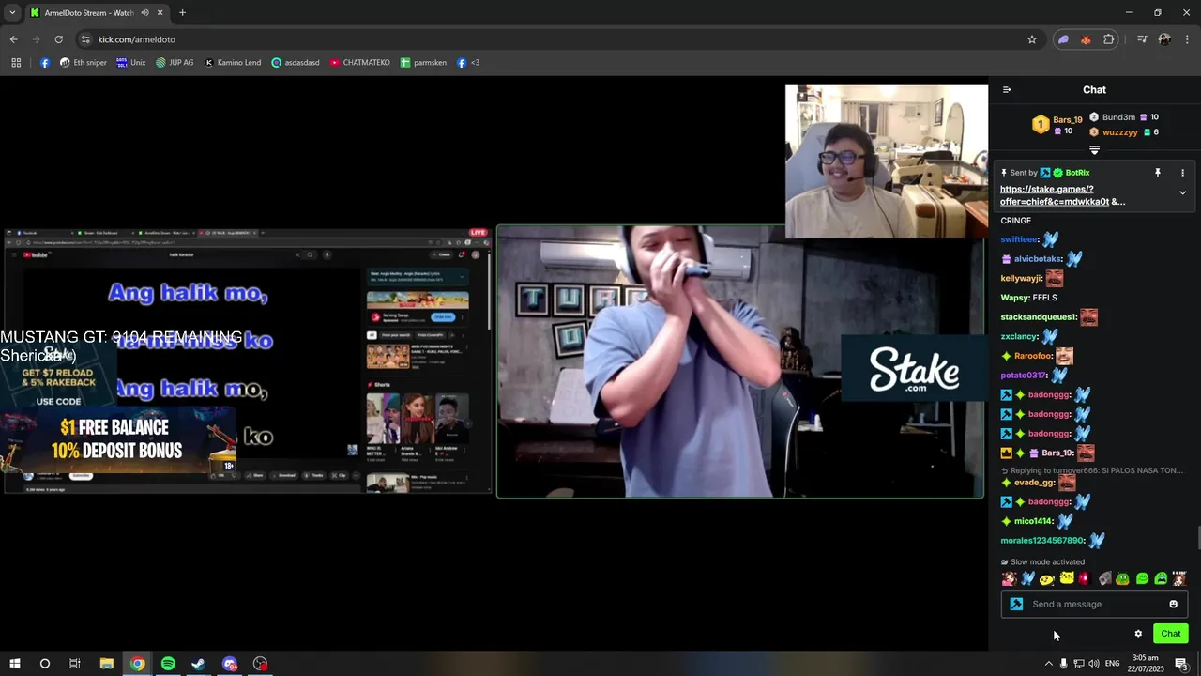Screen dimensions: 1201x676
Task: Click username morales1234567890 in chat
Action: [x=1041, y=541]
